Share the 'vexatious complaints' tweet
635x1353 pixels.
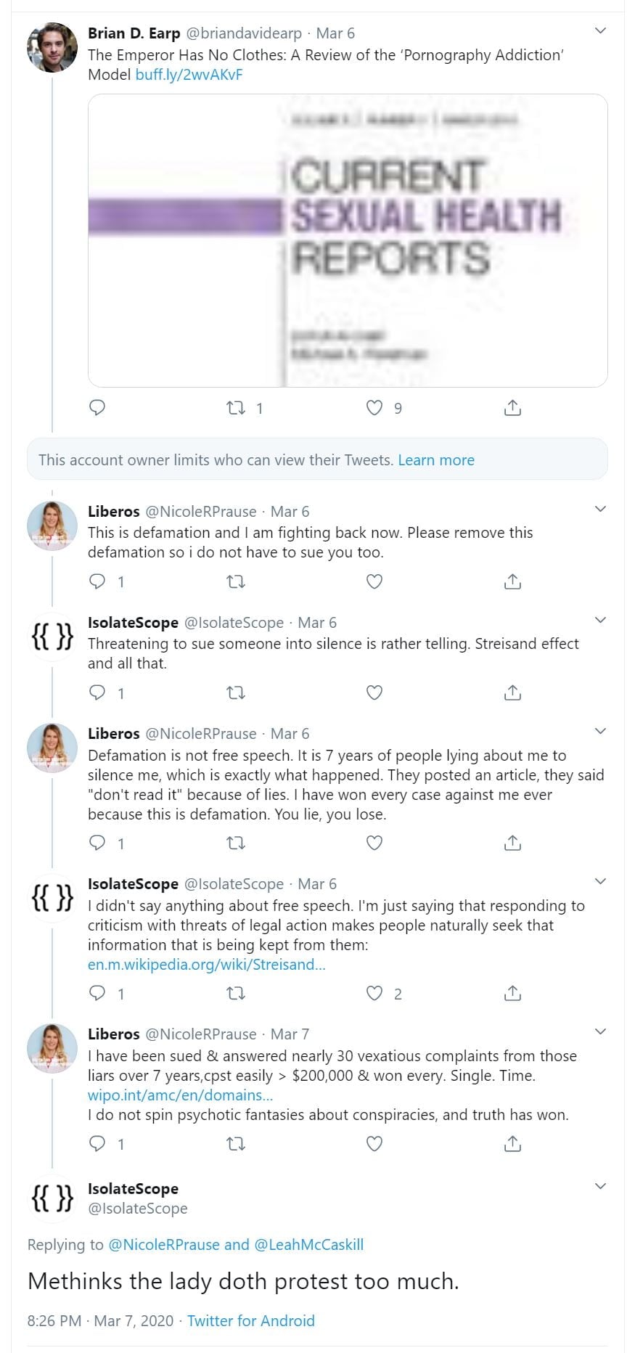(512, 1143)
